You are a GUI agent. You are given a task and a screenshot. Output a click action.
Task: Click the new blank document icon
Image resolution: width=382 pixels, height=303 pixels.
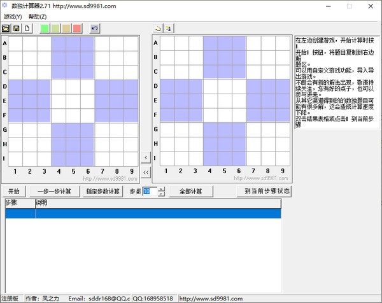[27, 29]
